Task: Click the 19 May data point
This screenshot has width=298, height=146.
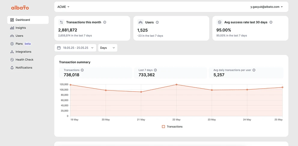Action: click(71, 85)
